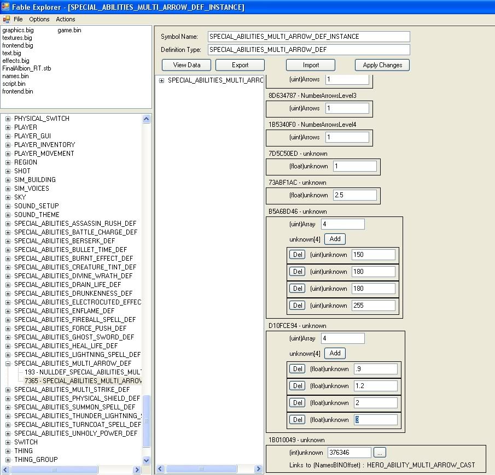Edit the NumberArrowsLevel4 Arrows value
The image size is (495, 475).
click(347, 137)
